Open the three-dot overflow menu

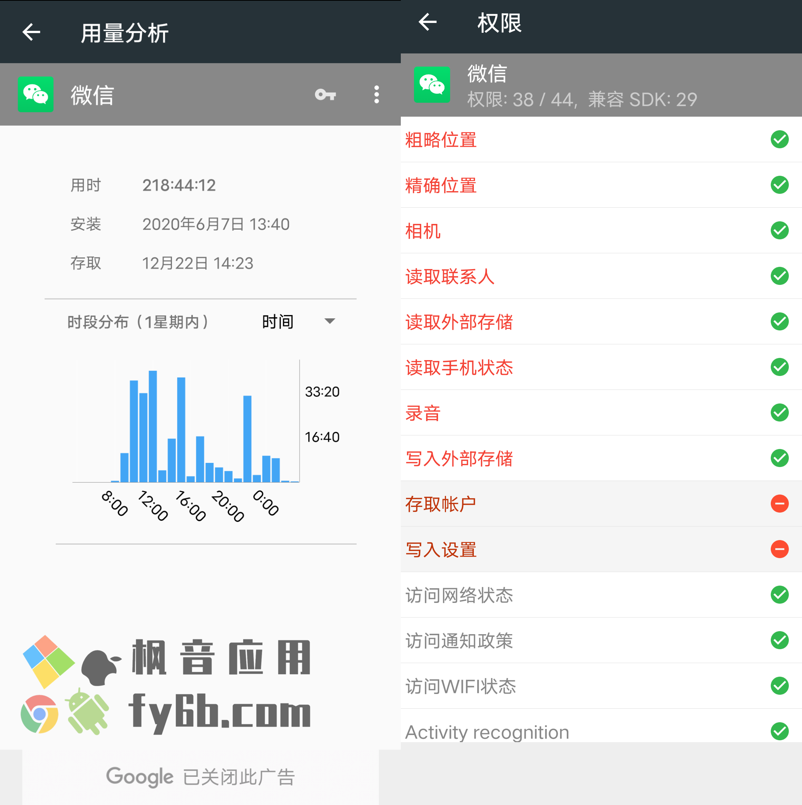377,94
